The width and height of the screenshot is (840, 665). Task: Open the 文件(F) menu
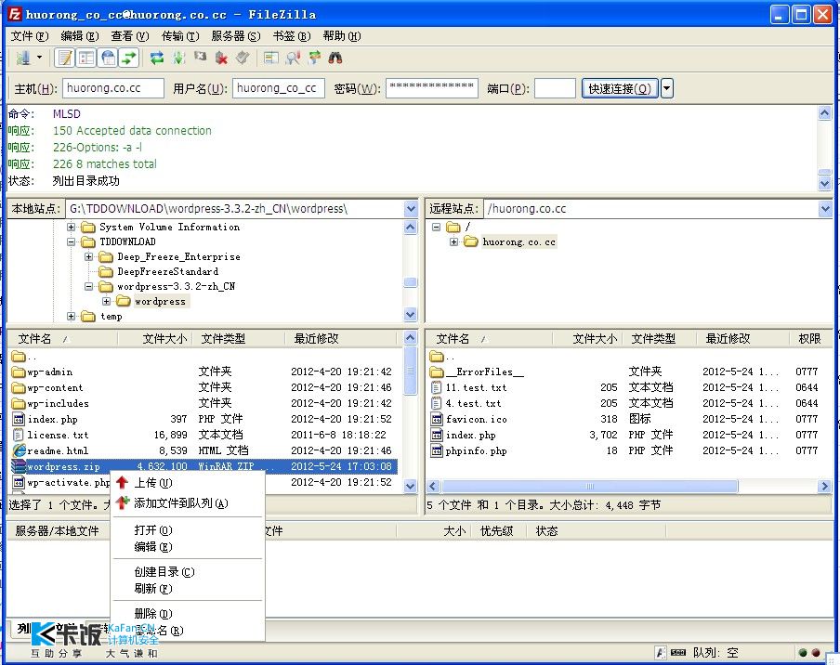pos(30,36)
